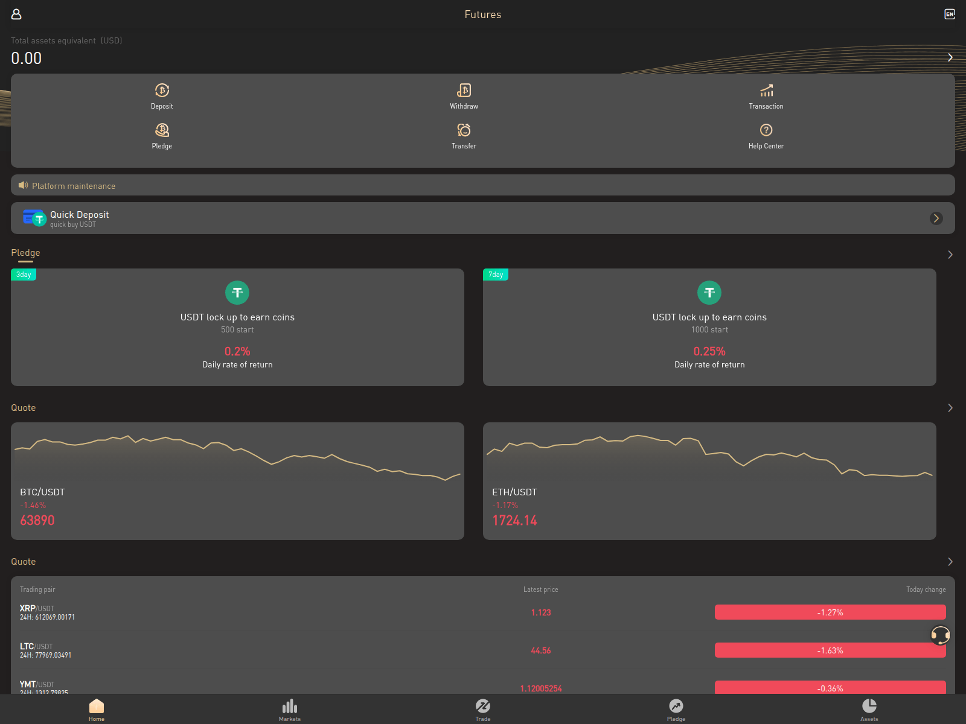Screen dimensions: 966x724
Task: Open the Transfer icon
Action: point(464,130)
